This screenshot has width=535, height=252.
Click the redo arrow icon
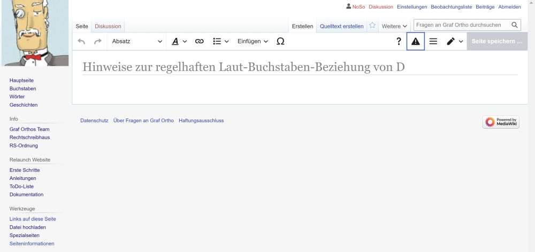point(97,41)
